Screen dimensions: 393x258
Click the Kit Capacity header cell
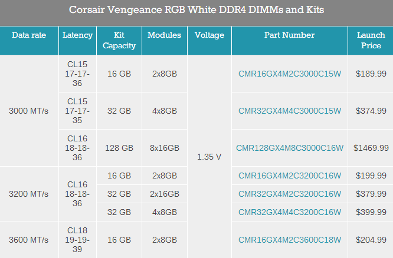click(x=119, y=40)
